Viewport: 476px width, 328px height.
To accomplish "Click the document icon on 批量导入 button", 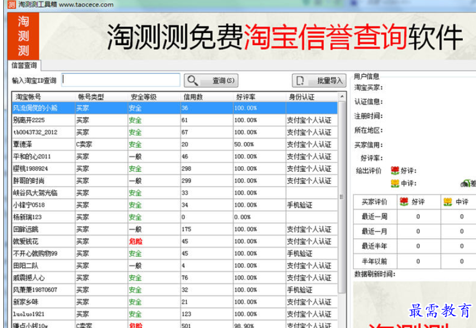I will click(x=300, y=80).
